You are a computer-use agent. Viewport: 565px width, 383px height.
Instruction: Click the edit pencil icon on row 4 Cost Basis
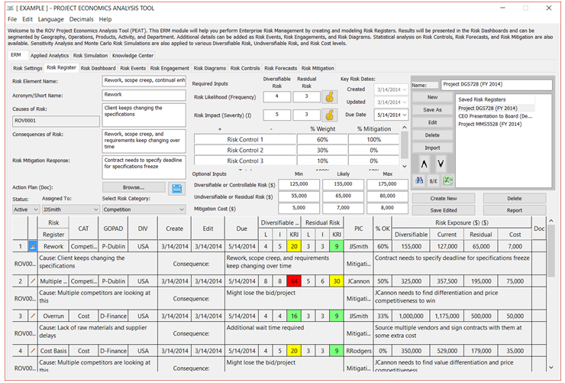click(x=32, y=351)
